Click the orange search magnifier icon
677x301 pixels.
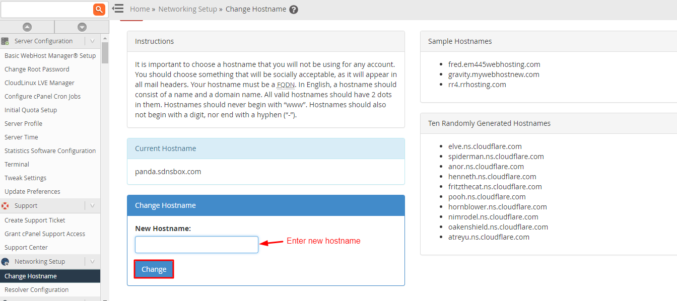[x=99, y=9]
